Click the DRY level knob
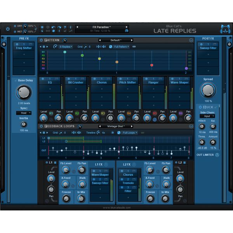The width and height of the screenshot is (233, 233). 25,26
